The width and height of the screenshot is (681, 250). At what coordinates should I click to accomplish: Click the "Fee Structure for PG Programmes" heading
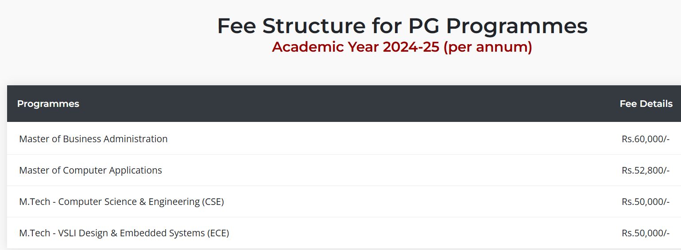point(402,26)
